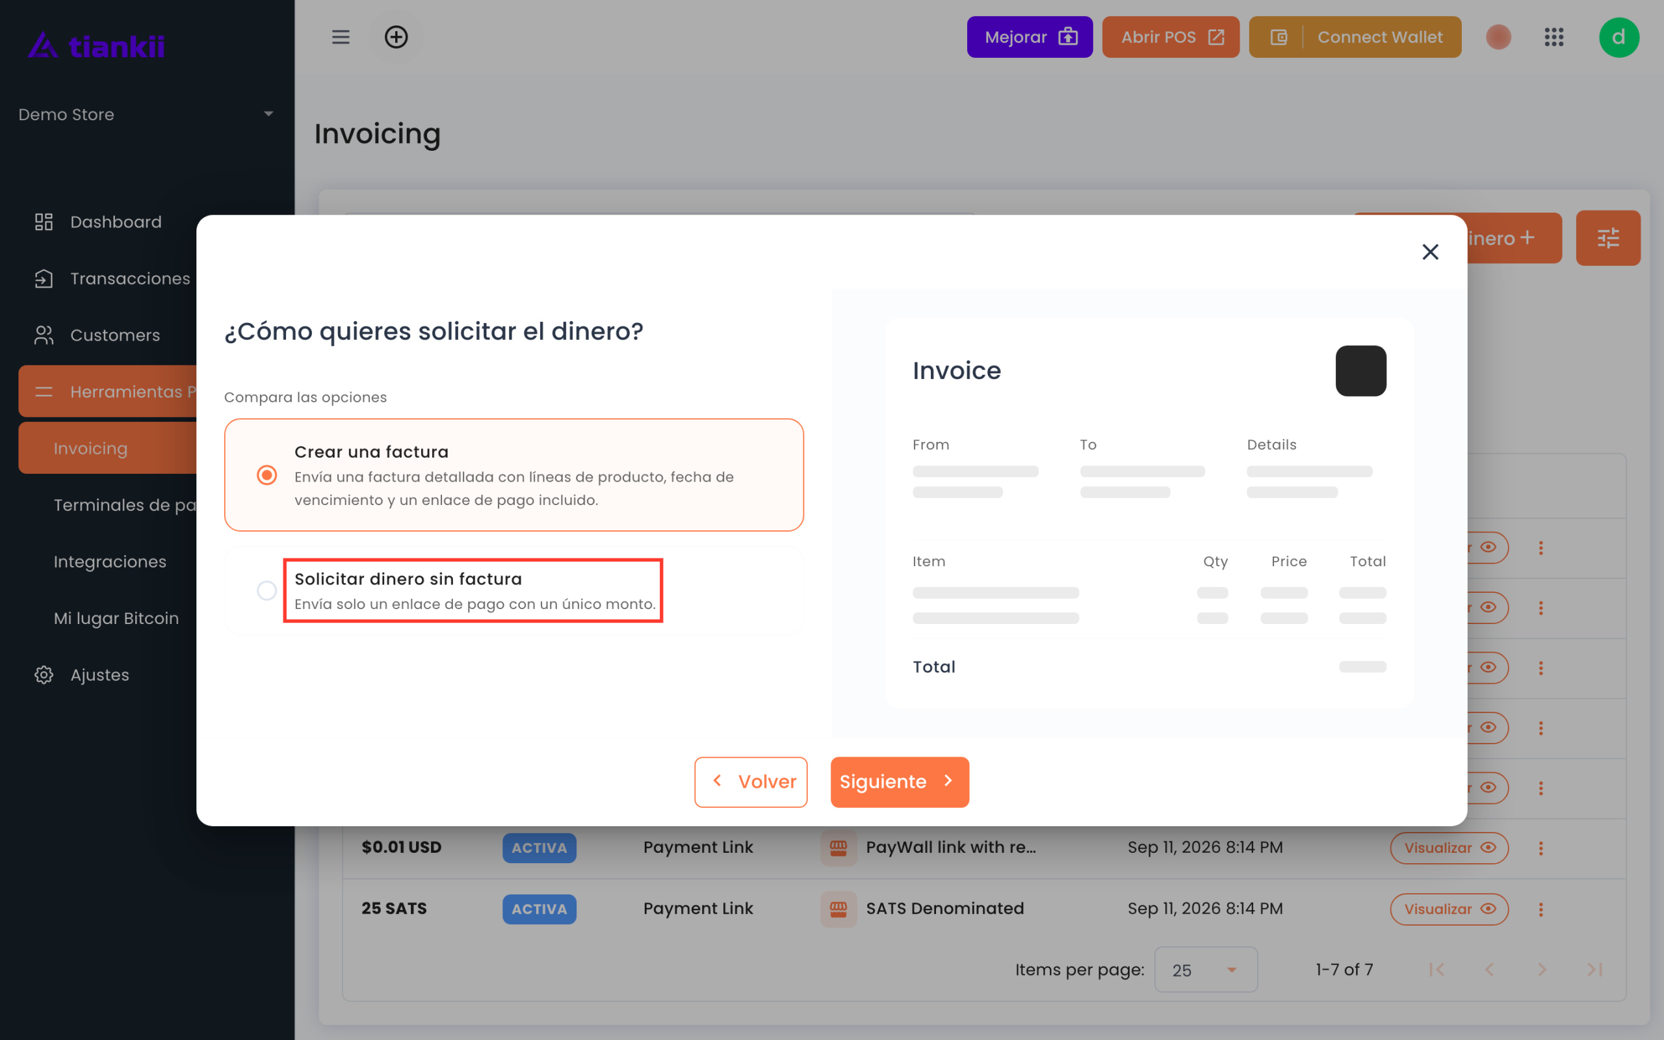
Task: Open Terminales de pago sidebar item
Action: 124,505
